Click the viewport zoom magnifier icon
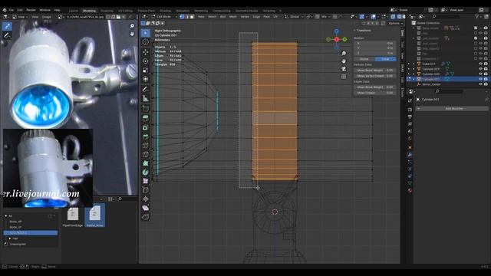Screen dimensions: 491x276 (x=344, y=53)
